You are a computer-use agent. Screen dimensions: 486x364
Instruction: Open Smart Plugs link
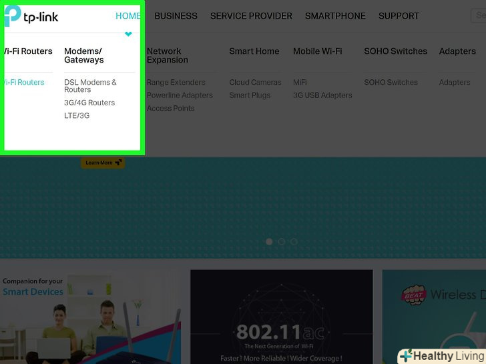(x=250, y=95)
